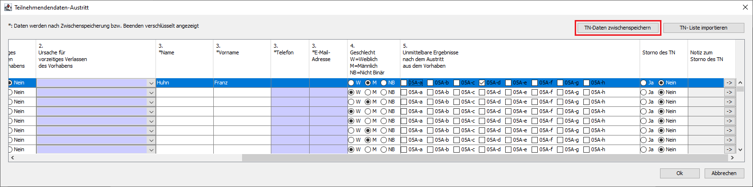
Task: Uncheck 05A-d in the Huhn row
Action: [x=482, y=83]
